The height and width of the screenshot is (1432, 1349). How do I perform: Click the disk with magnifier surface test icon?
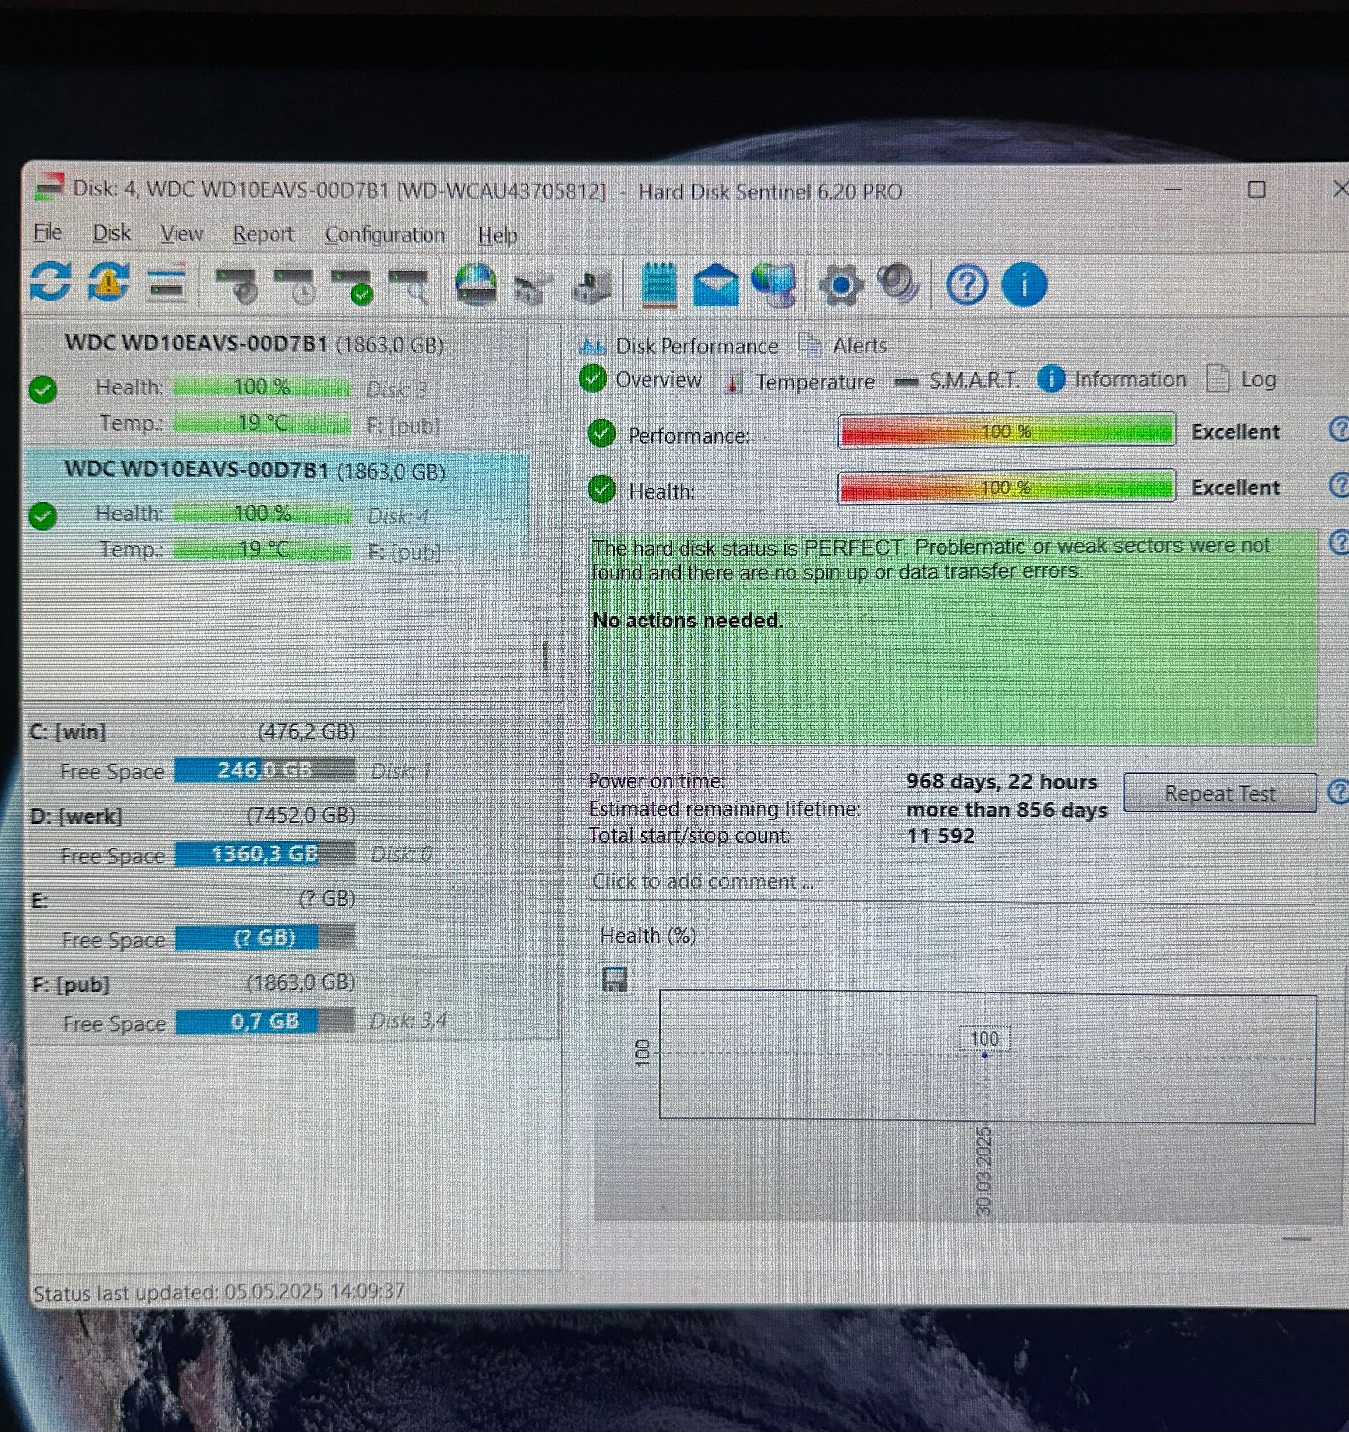410,286
